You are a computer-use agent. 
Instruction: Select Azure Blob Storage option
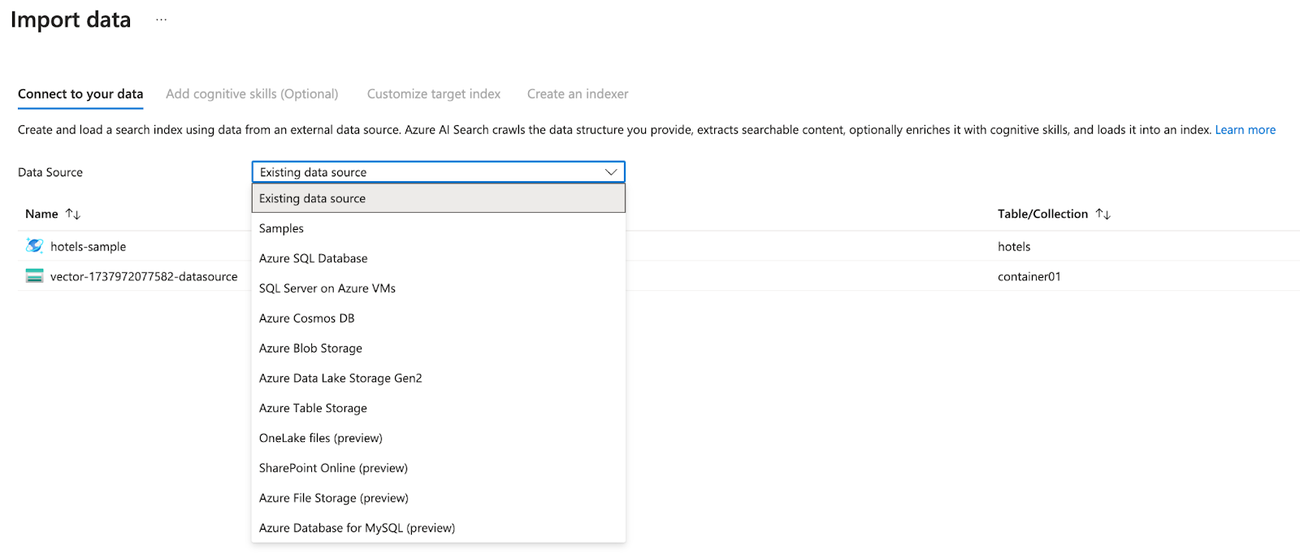pos(310,349)
